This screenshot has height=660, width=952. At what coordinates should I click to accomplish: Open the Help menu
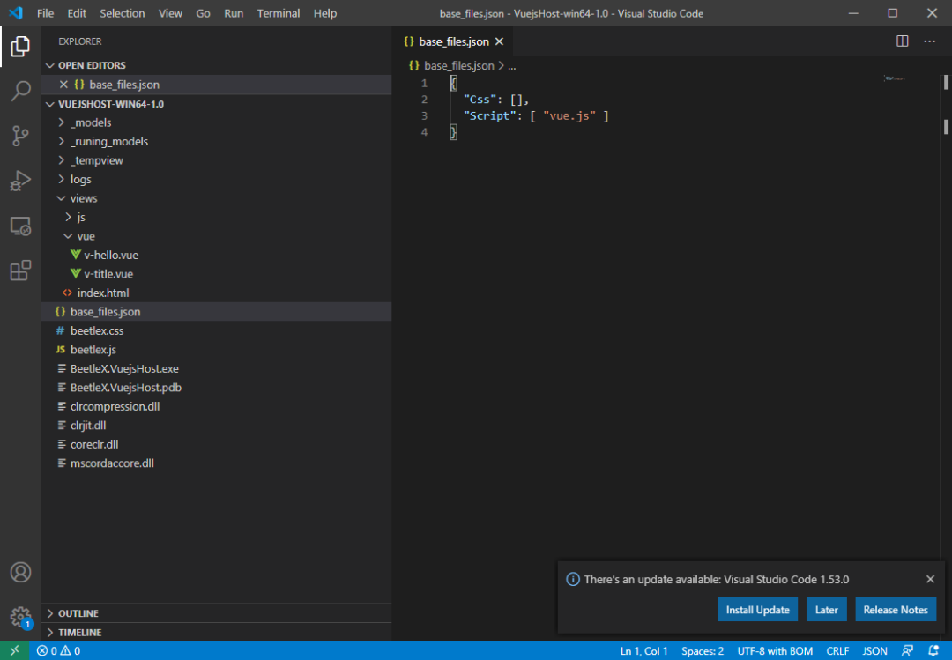pyautogui.click(x=324, y=13)
